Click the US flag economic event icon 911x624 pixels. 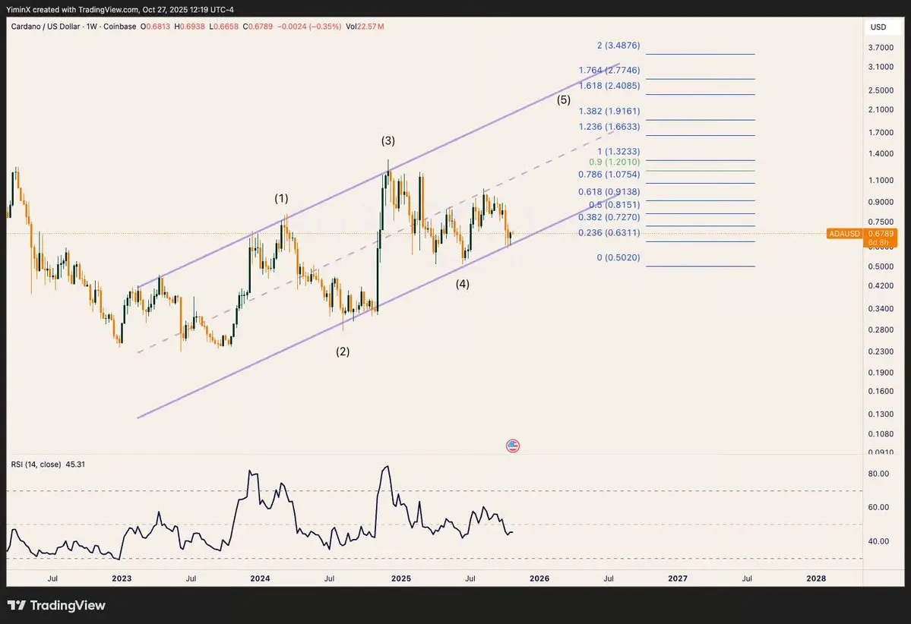click(x=512, y=446)
